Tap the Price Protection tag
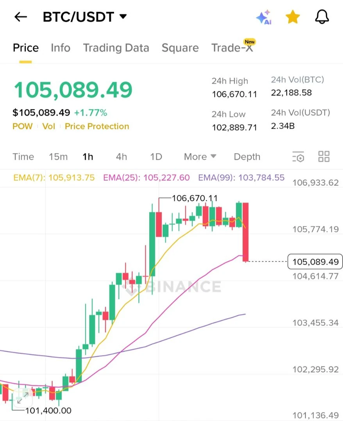The height and width of the screenshot is (421, 343). coord(97,126)
